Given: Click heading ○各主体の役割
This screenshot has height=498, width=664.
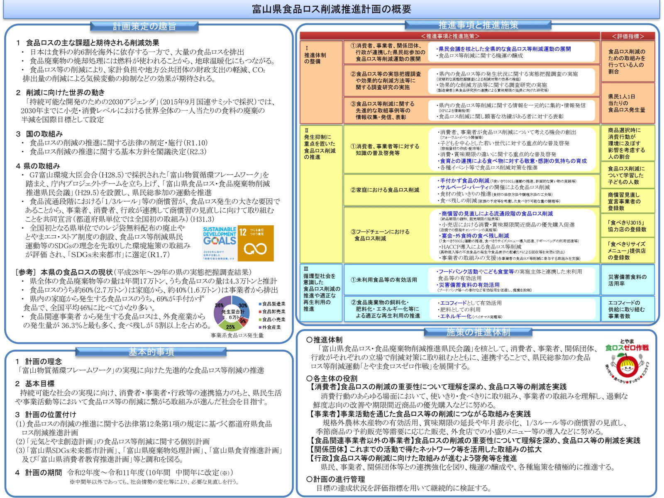Looking at the screenshot, I should [x=332, y=378].
